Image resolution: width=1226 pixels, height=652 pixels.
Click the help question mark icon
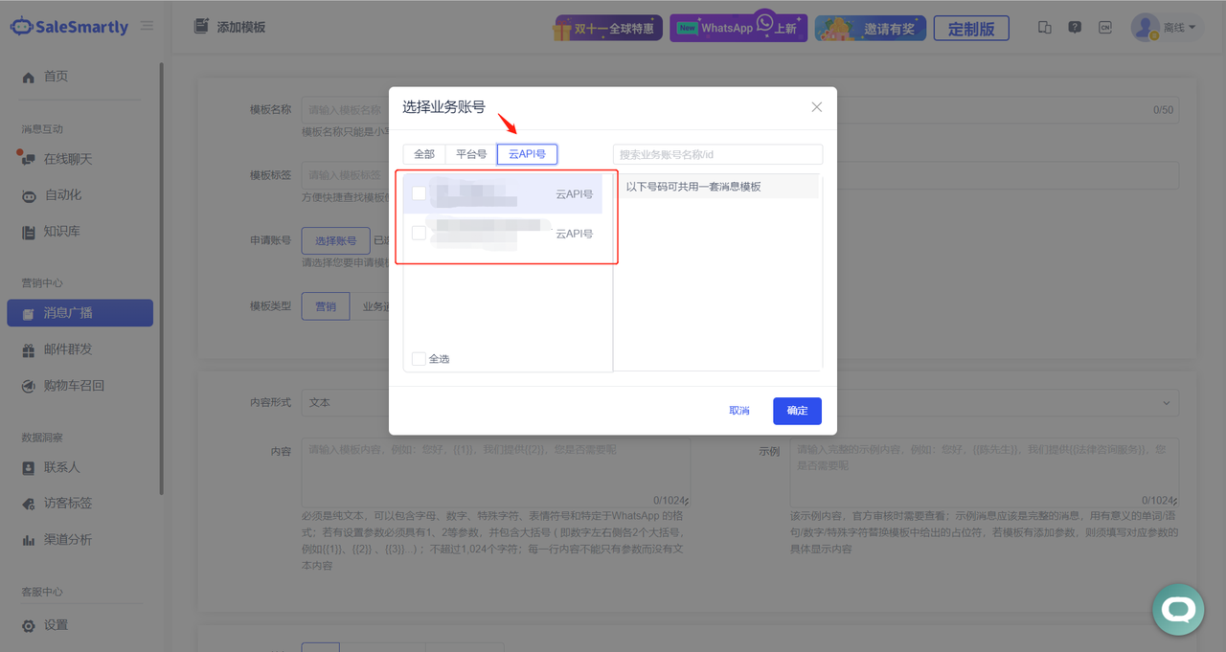click(1075, 28)
